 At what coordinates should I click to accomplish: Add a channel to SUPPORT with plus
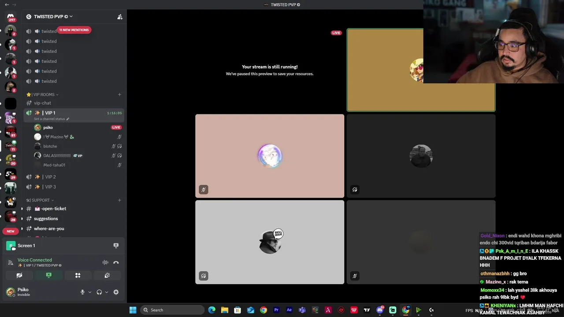pos(119,200)
